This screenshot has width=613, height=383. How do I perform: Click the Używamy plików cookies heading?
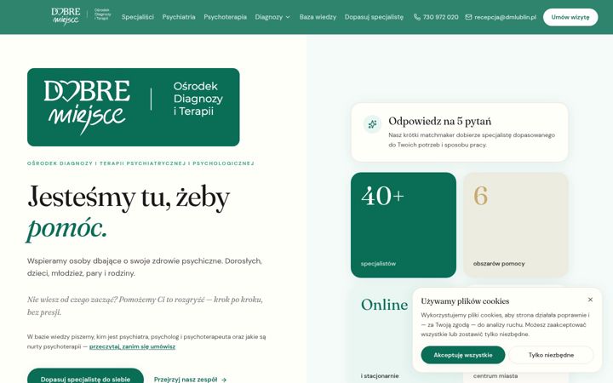(465, 301)
